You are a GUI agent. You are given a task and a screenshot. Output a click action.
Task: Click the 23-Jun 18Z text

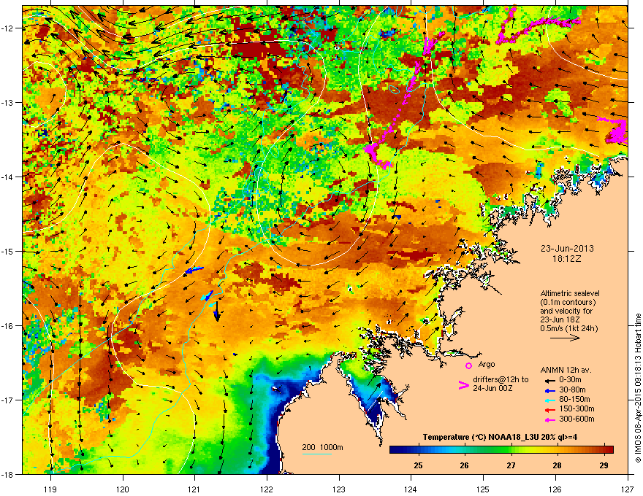click(x=560, y=319)
